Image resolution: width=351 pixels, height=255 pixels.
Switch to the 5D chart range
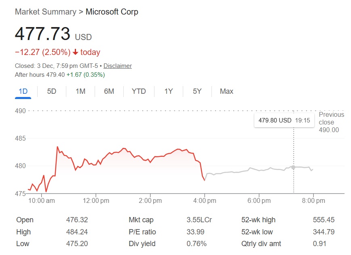(x=52, y=91)
